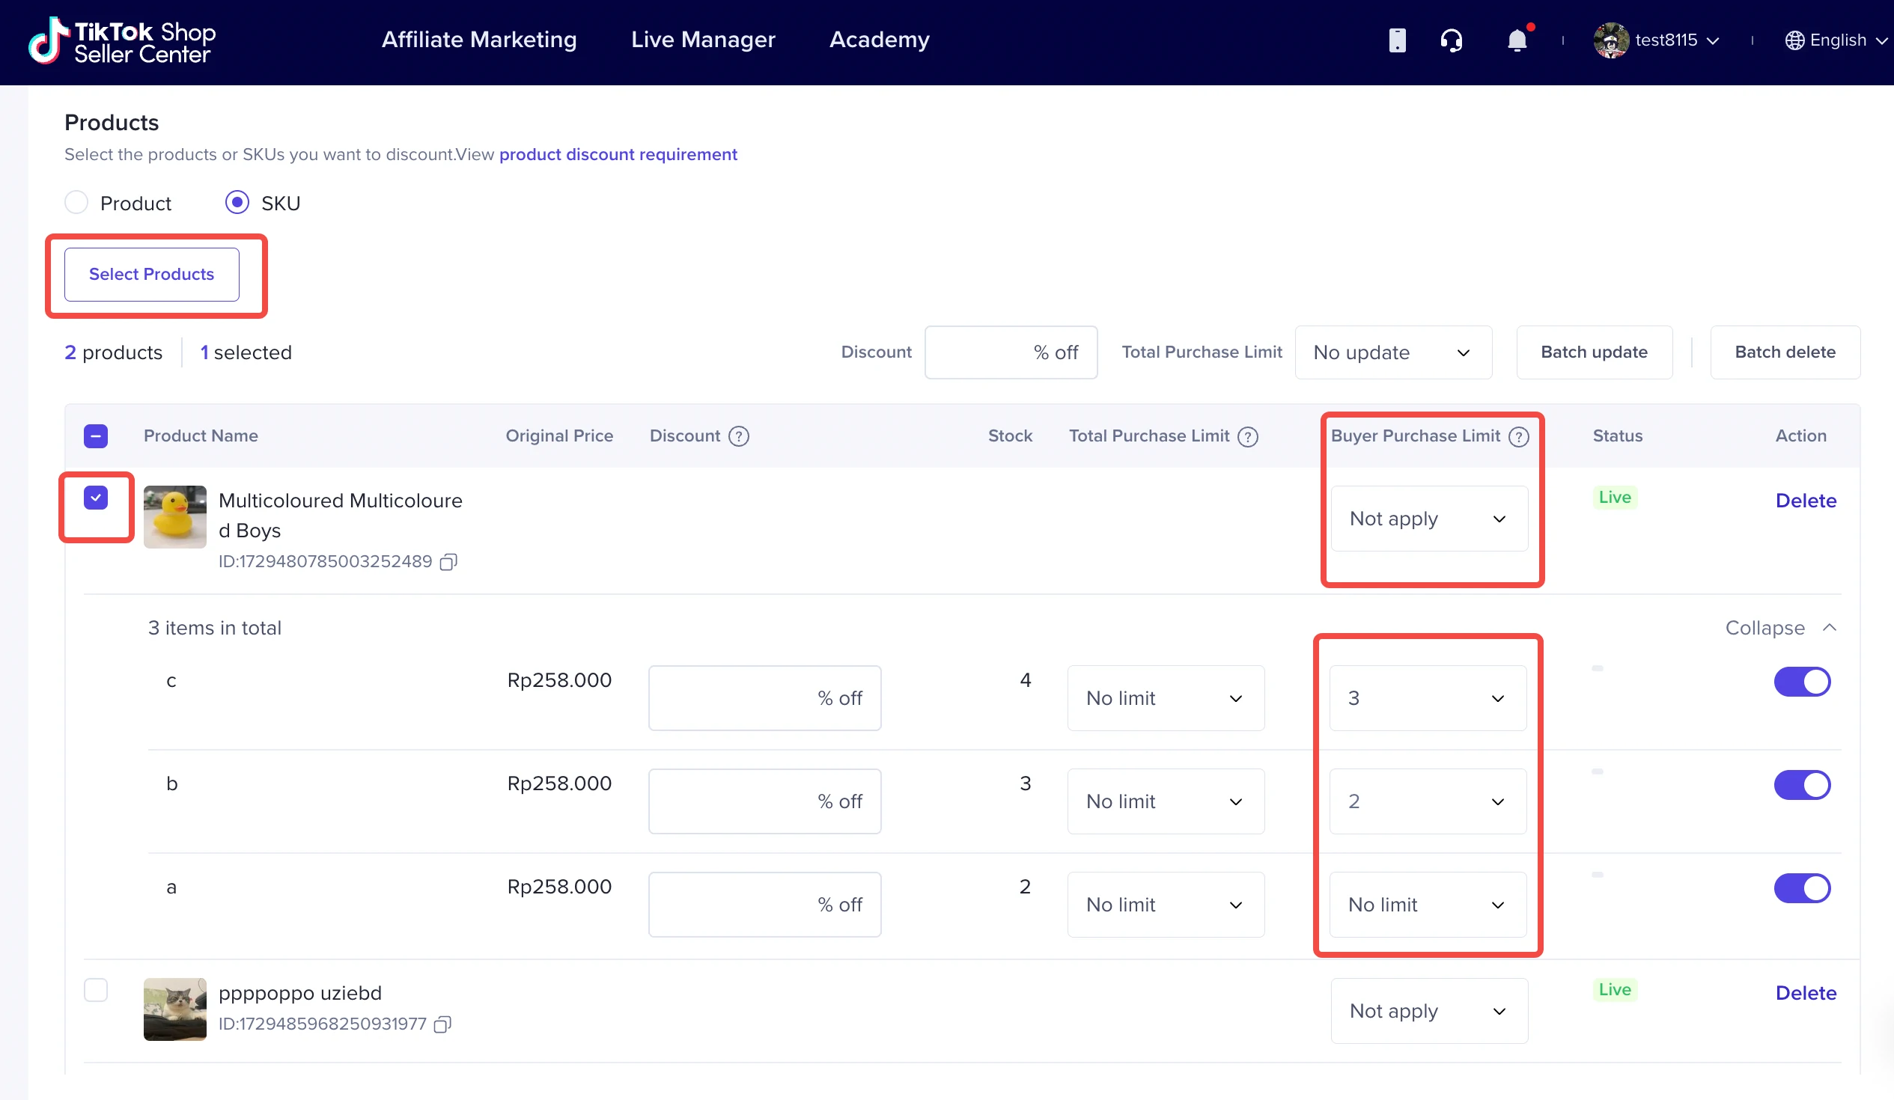Open the No update purchase limit dropdown
Viewport: 1894px width, 1100px height.
click(x=1392, y=352)
